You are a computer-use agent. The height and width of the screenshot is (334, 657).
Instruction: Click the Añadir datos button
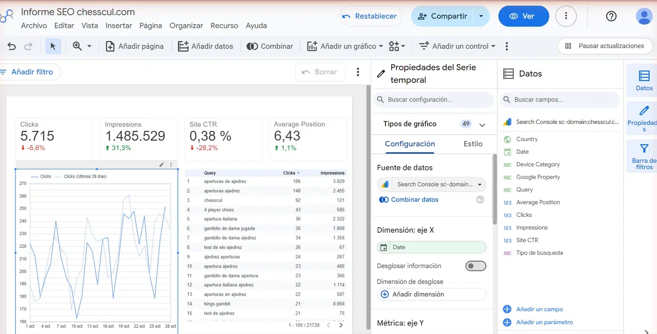205,46
